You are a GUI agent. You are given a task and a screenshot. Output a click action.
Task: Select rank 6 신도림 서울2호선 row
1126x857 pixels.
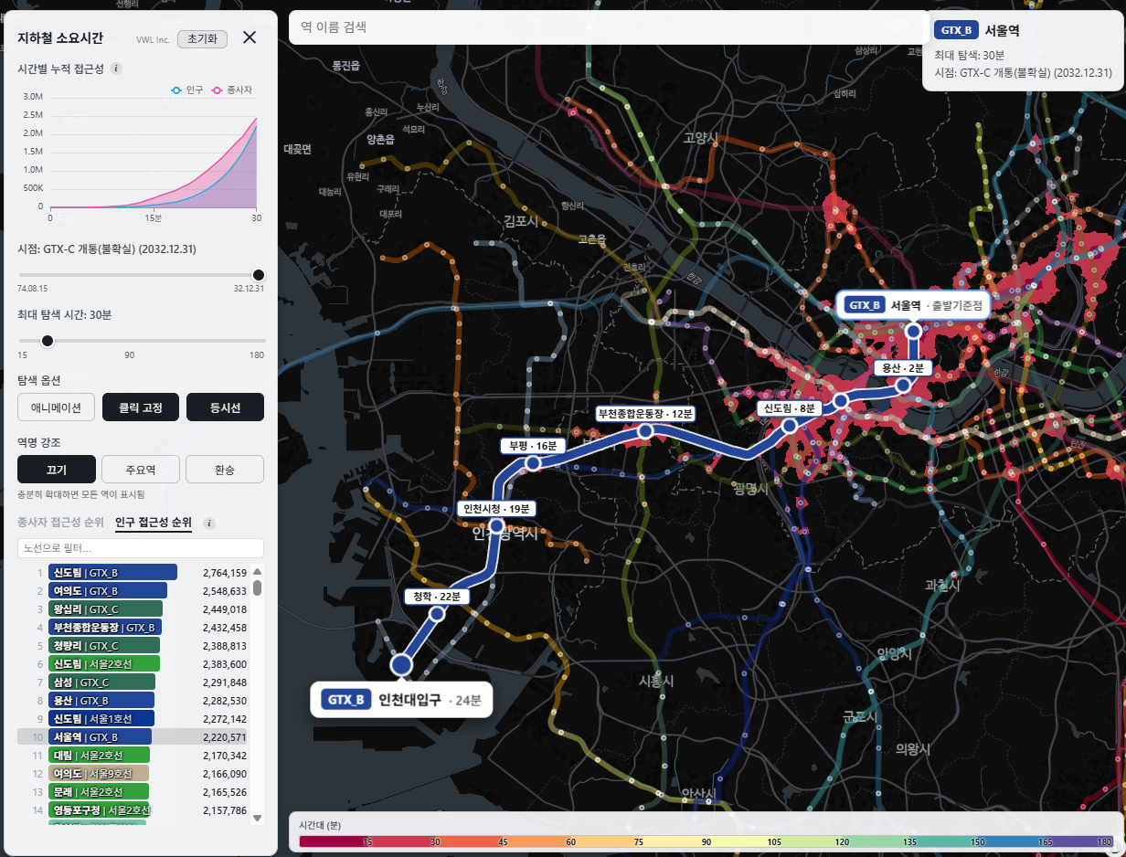[x=133, y=664]
